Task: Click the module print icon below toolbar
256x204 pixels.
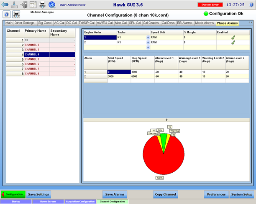Action: tap(16, 15)
